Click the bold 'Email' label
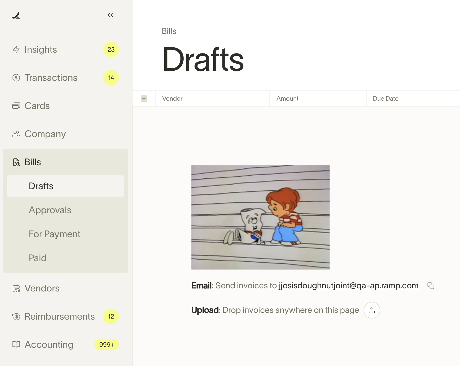This screenshot has height=366, width=460. tap(202, 286)
